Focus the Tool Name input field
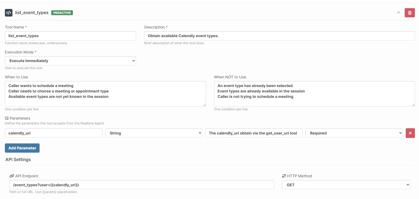 point(70,36)
